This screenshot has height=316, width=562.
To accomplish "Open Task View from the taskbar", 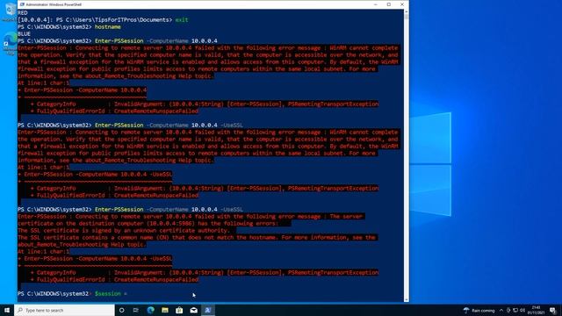I will point(136,310).
